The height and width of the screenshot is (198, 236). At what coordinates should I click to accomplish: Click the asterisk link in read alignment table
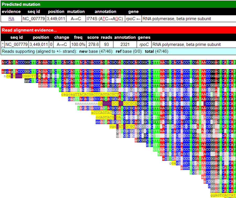coord(3,44)
